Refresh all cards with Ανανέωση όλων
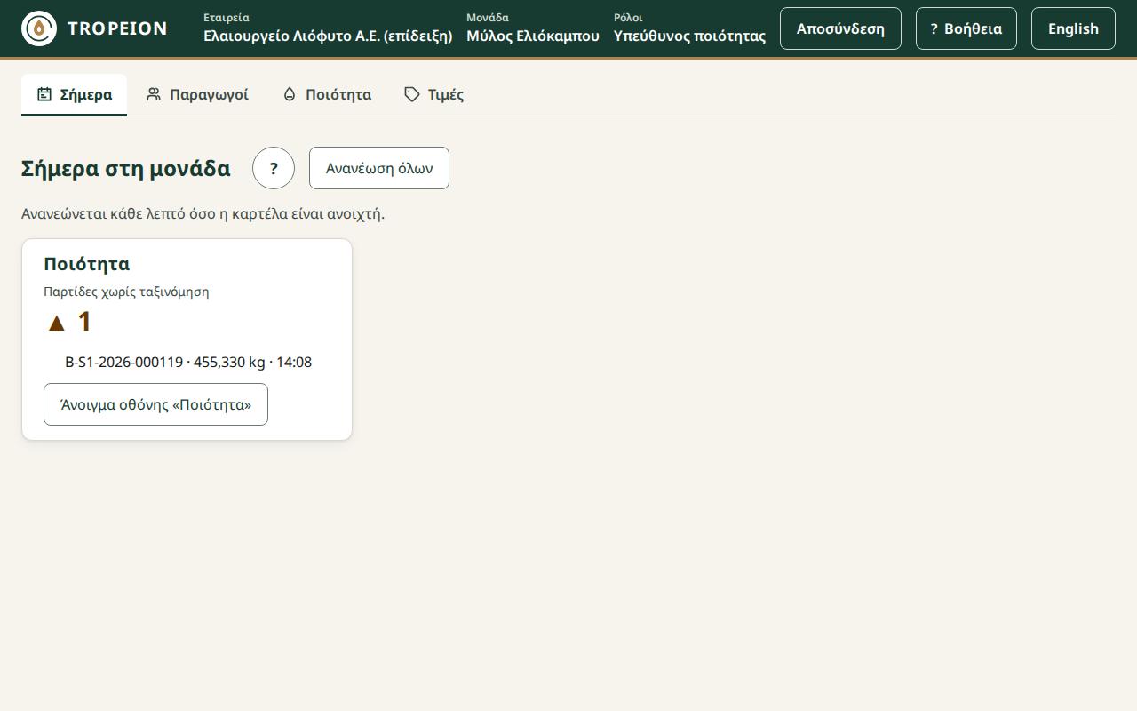Viewport: 1137px width, 711px height. [379, 168]
